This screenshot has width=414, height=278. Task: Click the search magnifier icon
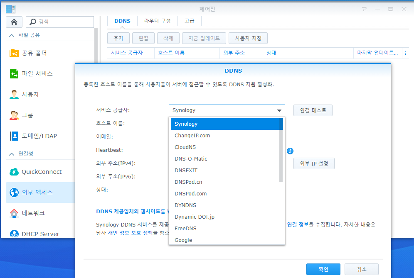[33, 22]
